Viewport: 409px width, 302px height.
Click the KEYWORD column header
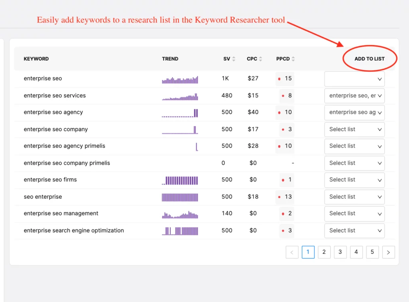pyautogui.click(x=36, y=59)
